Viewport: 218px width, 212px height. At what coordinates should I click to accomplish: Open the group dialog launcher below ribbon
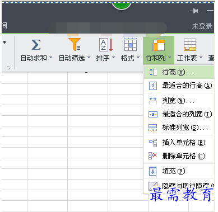pos(8,68)
